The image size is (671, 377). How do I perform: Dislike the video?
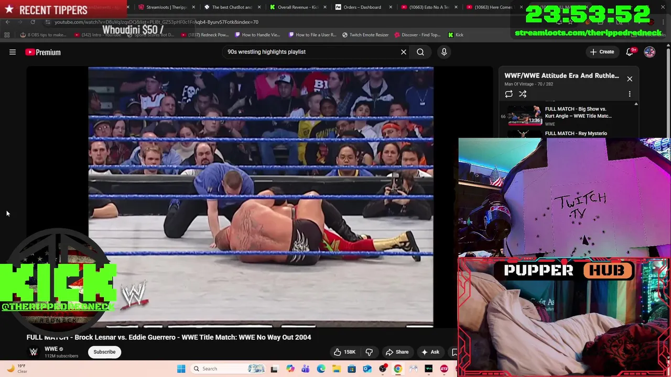coord(369,352)
